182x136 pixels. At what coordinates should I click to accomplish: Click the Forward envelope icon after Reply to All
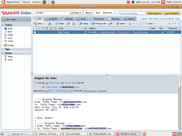coord(110,24)
